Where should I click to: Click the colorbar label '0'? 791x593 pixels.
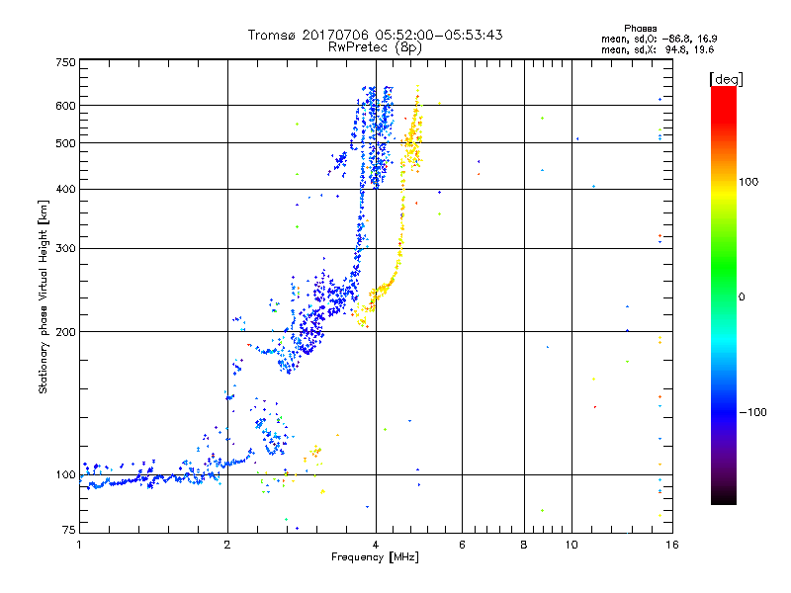(x=742, y=297)
